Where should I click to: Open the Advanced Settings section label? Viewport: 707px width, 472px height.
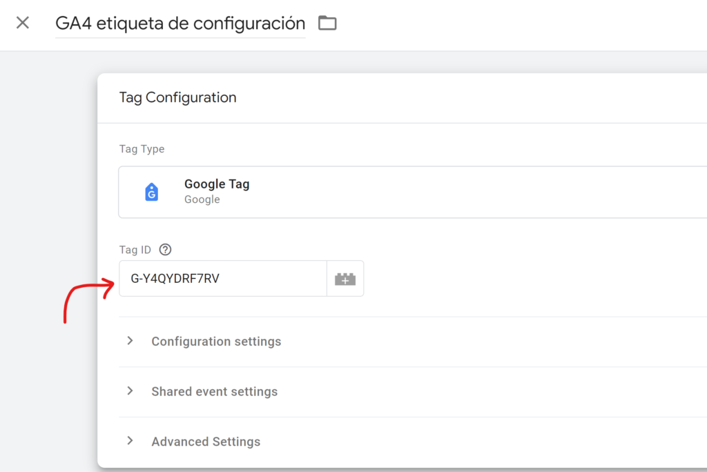click(206, 442)
